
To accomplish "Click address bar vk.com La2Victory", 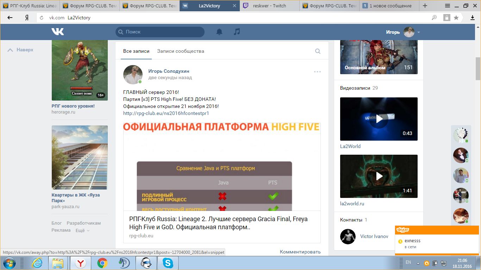I will [x=232, y=18].
